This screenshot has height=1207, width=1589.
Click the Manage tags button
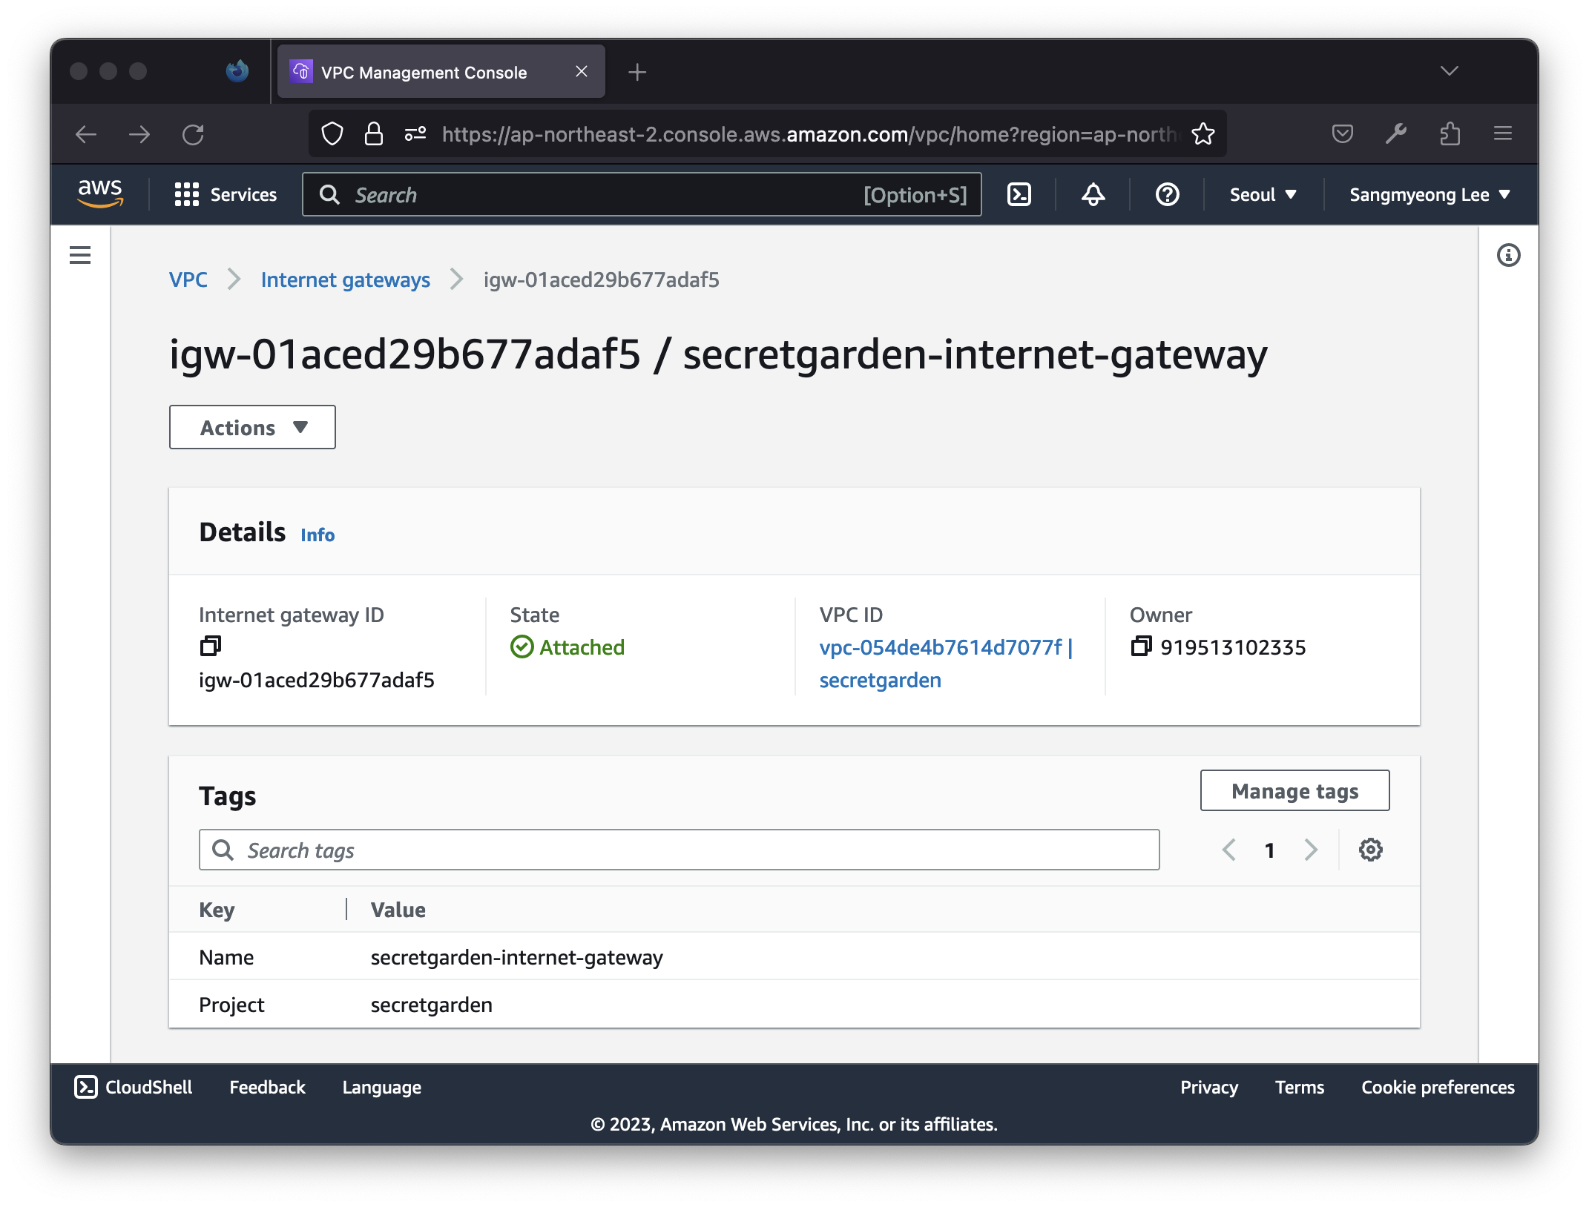click(x=1294, y=791)
